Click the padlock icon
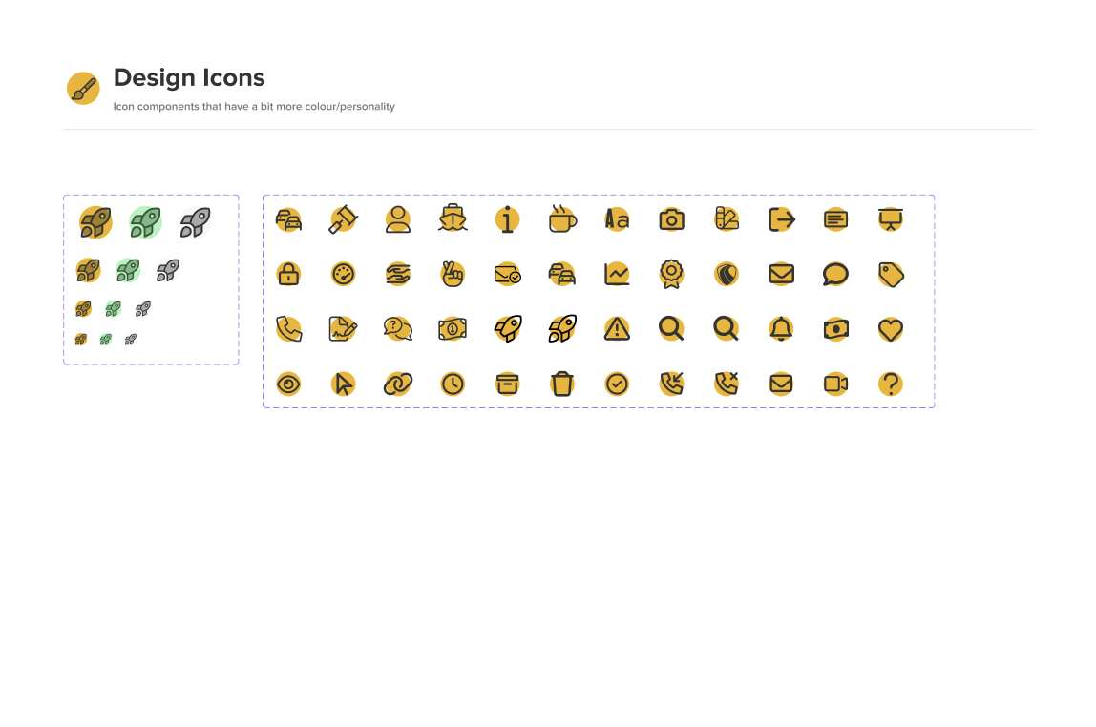 pyautogui.click(x=288, y=275)
